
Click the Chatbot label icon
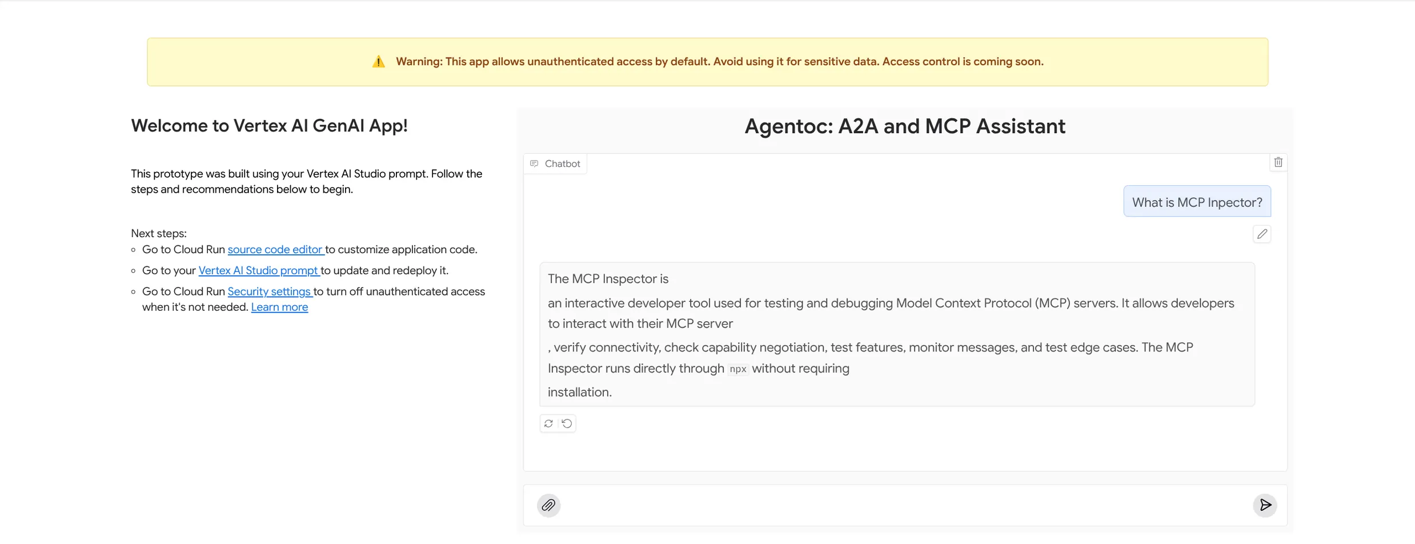tap(534, 163)
